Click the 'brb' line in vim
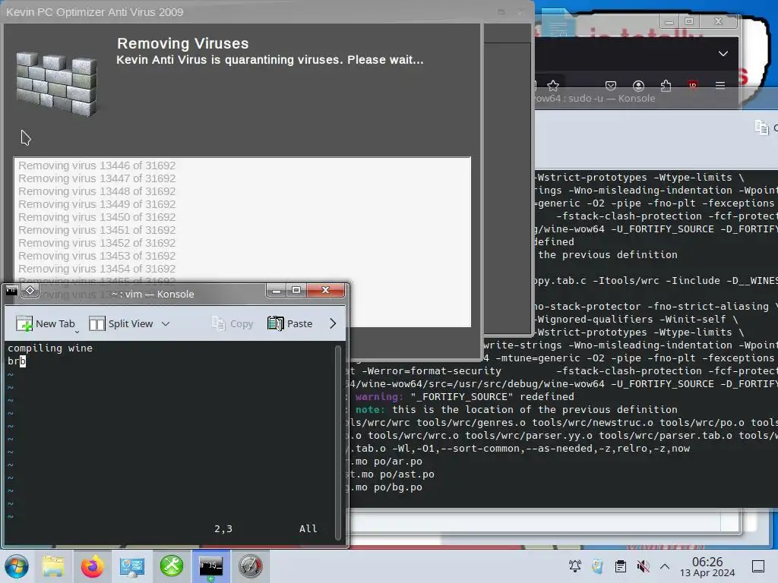 pos(17,361)
